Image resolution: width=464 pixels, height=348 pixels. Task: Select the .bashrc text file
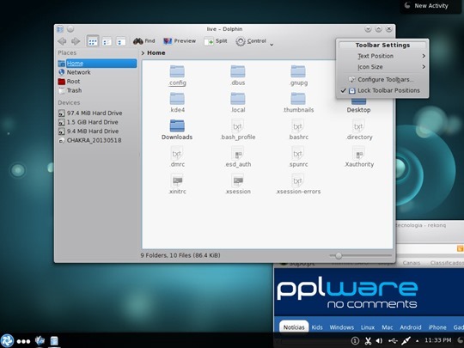(298, 130)
